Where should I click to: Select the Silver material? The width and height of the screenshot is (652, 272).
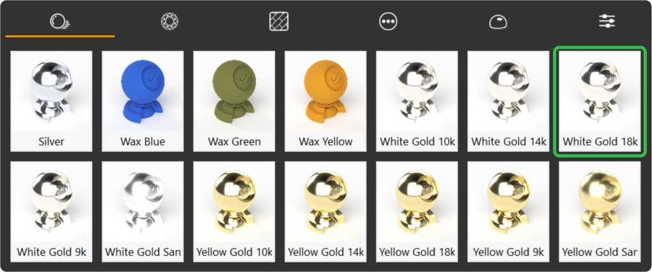[x=51, y=101]
